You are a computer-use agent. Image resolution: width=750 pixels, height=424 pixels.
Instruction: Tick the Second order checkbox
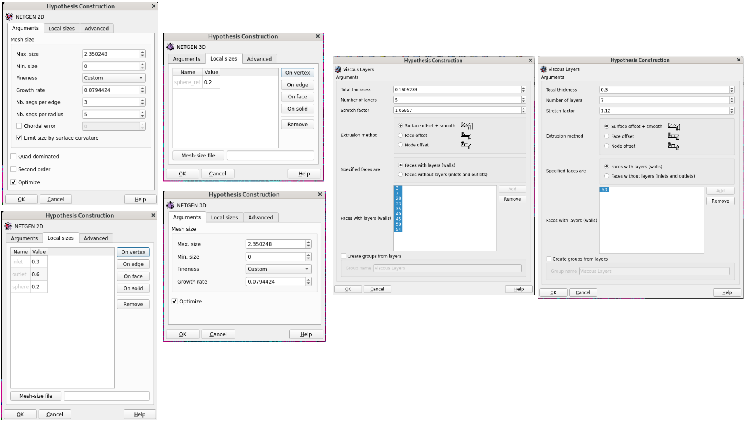pyautogui.click(x=14, y=169)
